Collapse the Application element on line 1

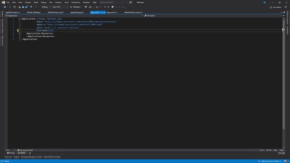(x=19, y=19)
